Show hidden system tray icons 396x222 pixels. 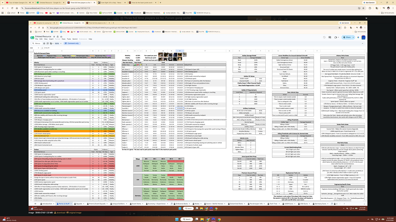tap(368, 219)
